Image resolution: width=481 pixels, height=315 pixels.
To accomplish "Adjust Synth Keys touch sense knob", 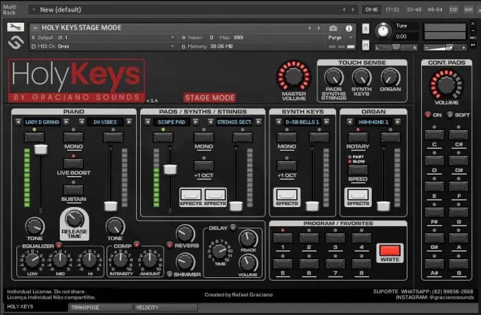I will pyautogui.click(x=361, y=77).
